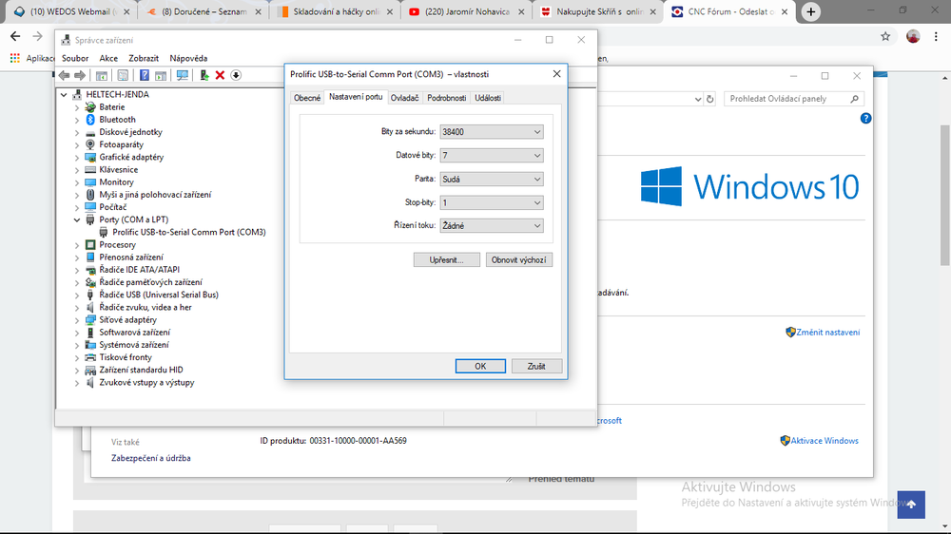Click the Obnovit výchozí button

click(518, 259)
